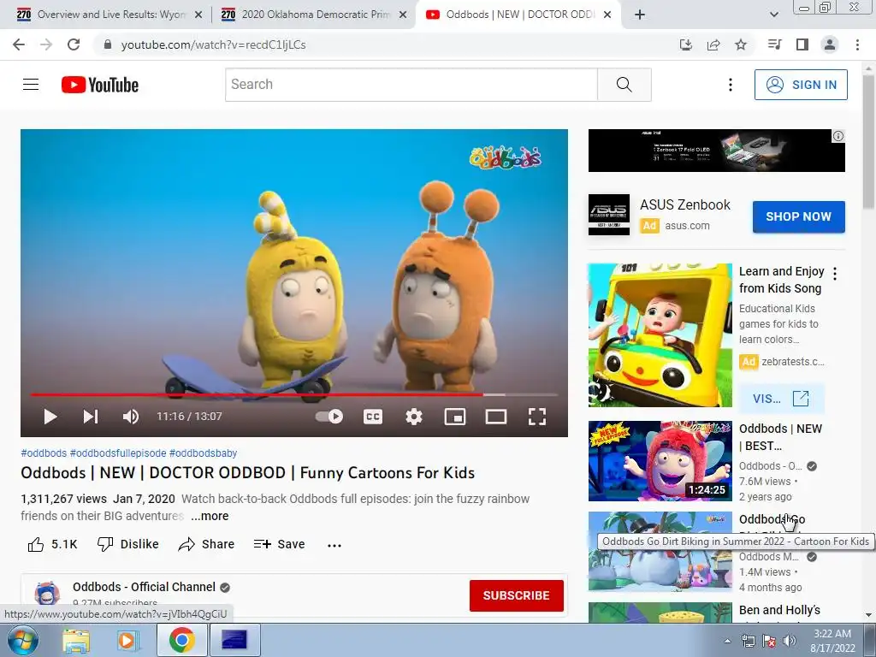Open Chrome three-dot menu
This screenshot has width=876, height=657.
[x=857, y=44]
